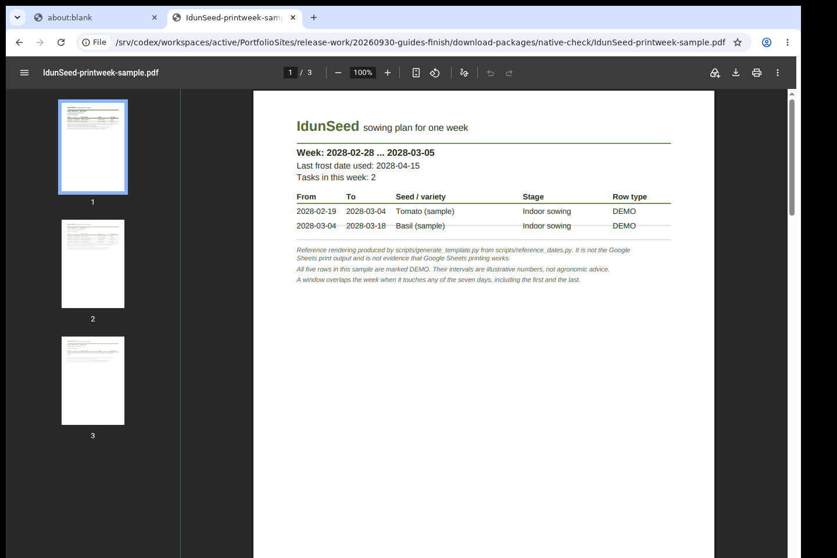
Task: Click the File site info chip
Action: click(94, 42)
